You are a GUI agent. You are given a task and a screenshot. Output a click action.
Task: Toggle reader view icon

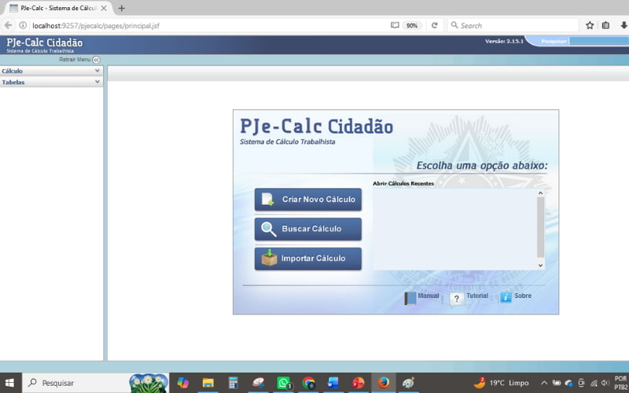coord(395,25)
